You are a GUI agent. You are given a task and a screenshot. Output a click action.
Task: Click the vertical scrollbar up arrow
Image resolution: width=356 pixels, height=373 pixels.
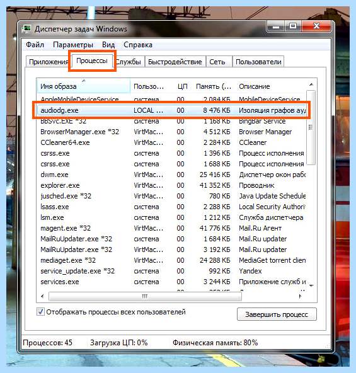(311, 84)
